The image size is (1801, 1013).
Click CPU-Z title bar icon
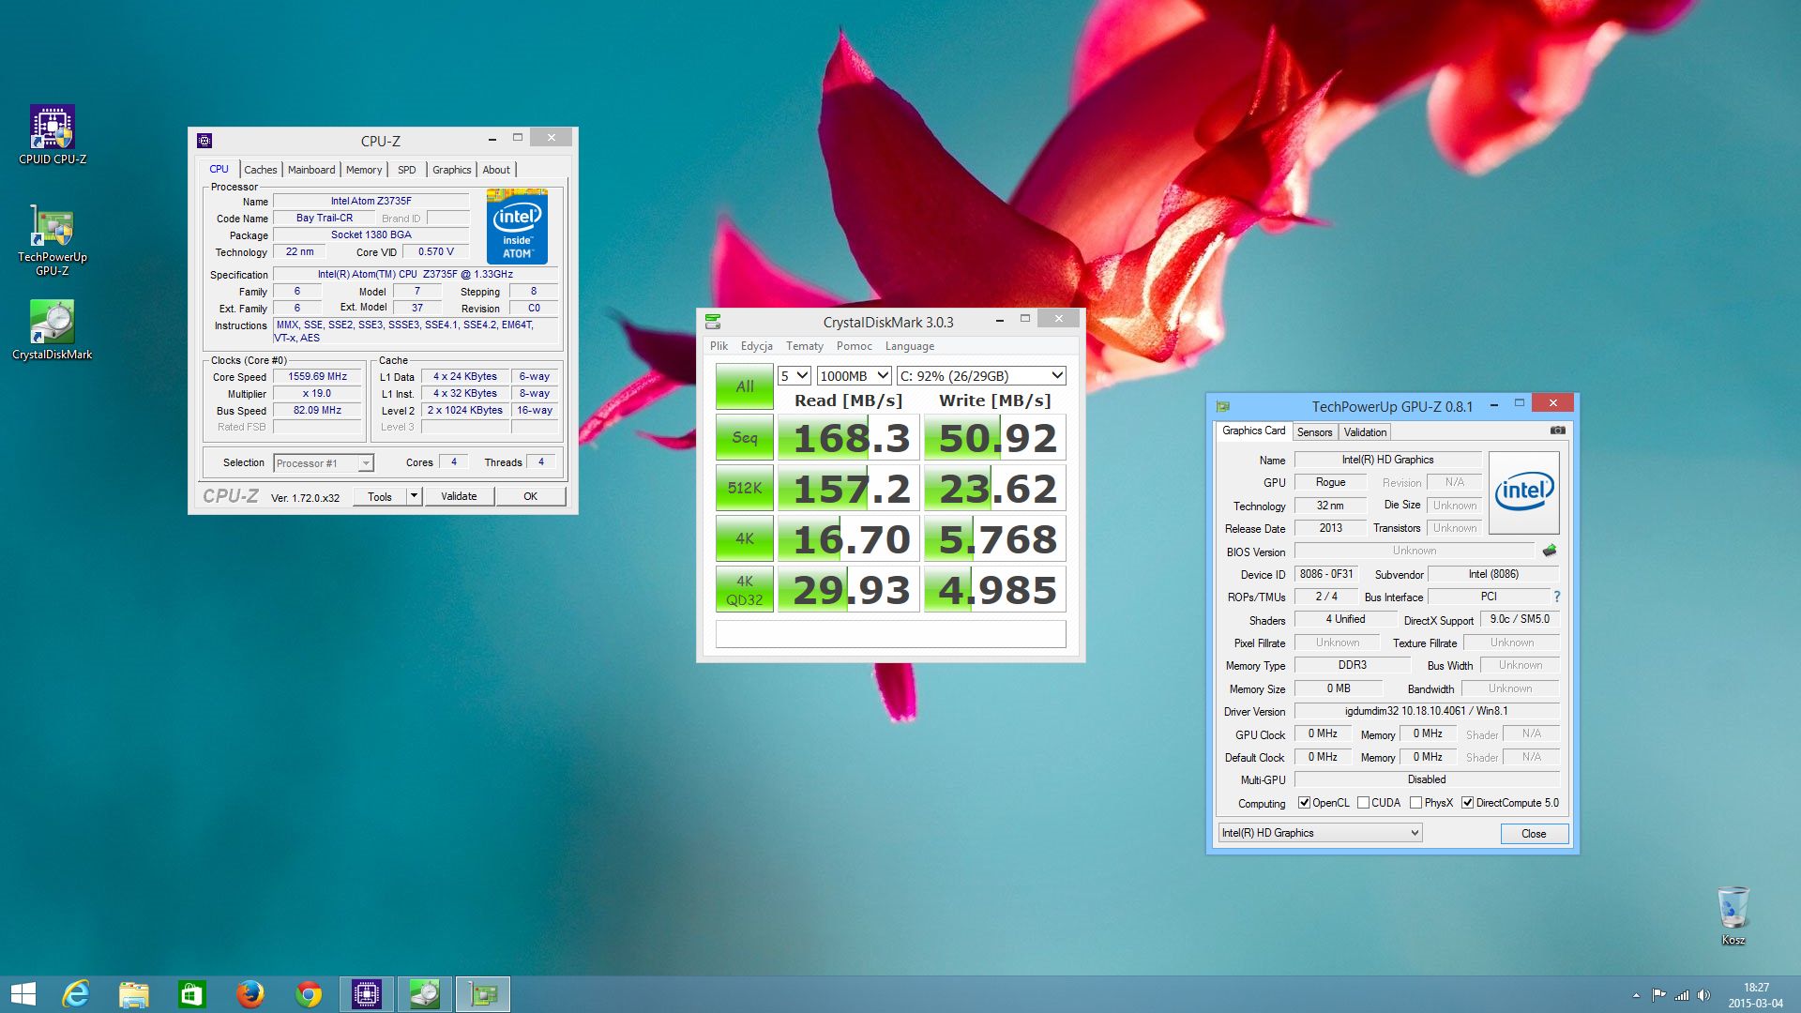point(204,141)
